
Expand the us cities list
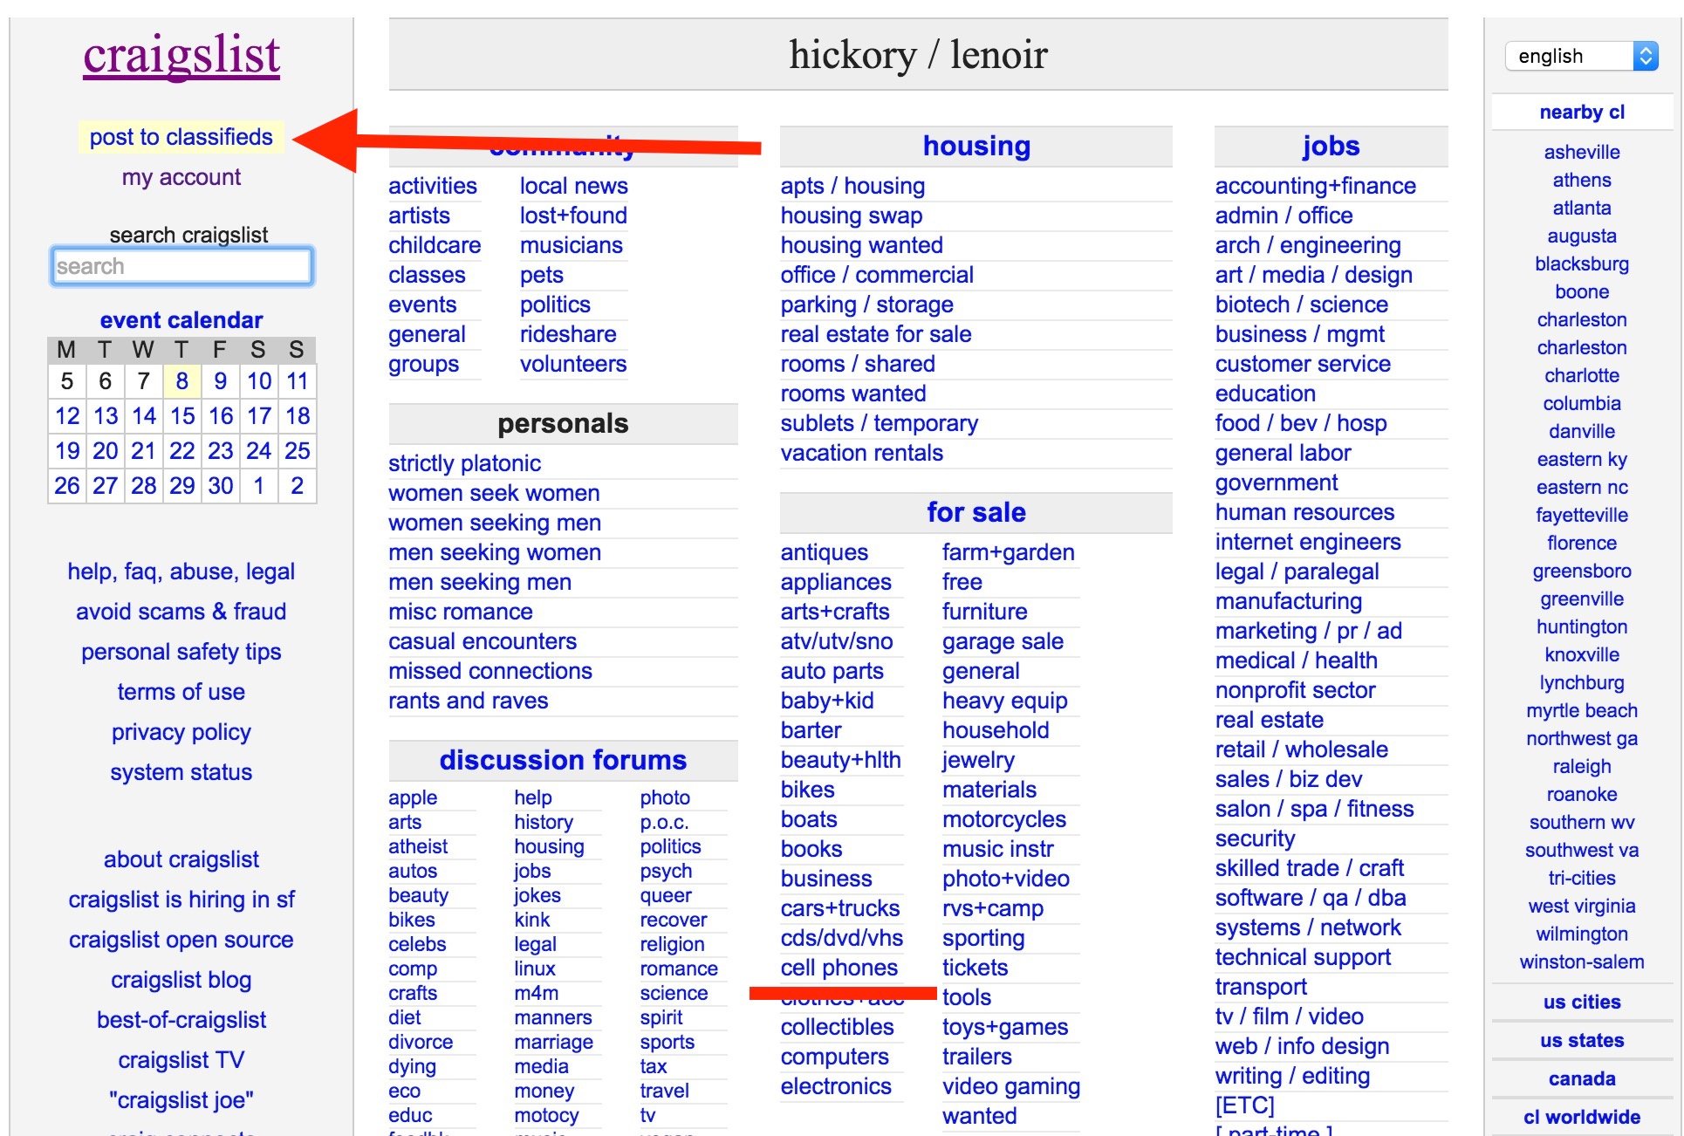pyautogui.click(x=1582, y=1003)
